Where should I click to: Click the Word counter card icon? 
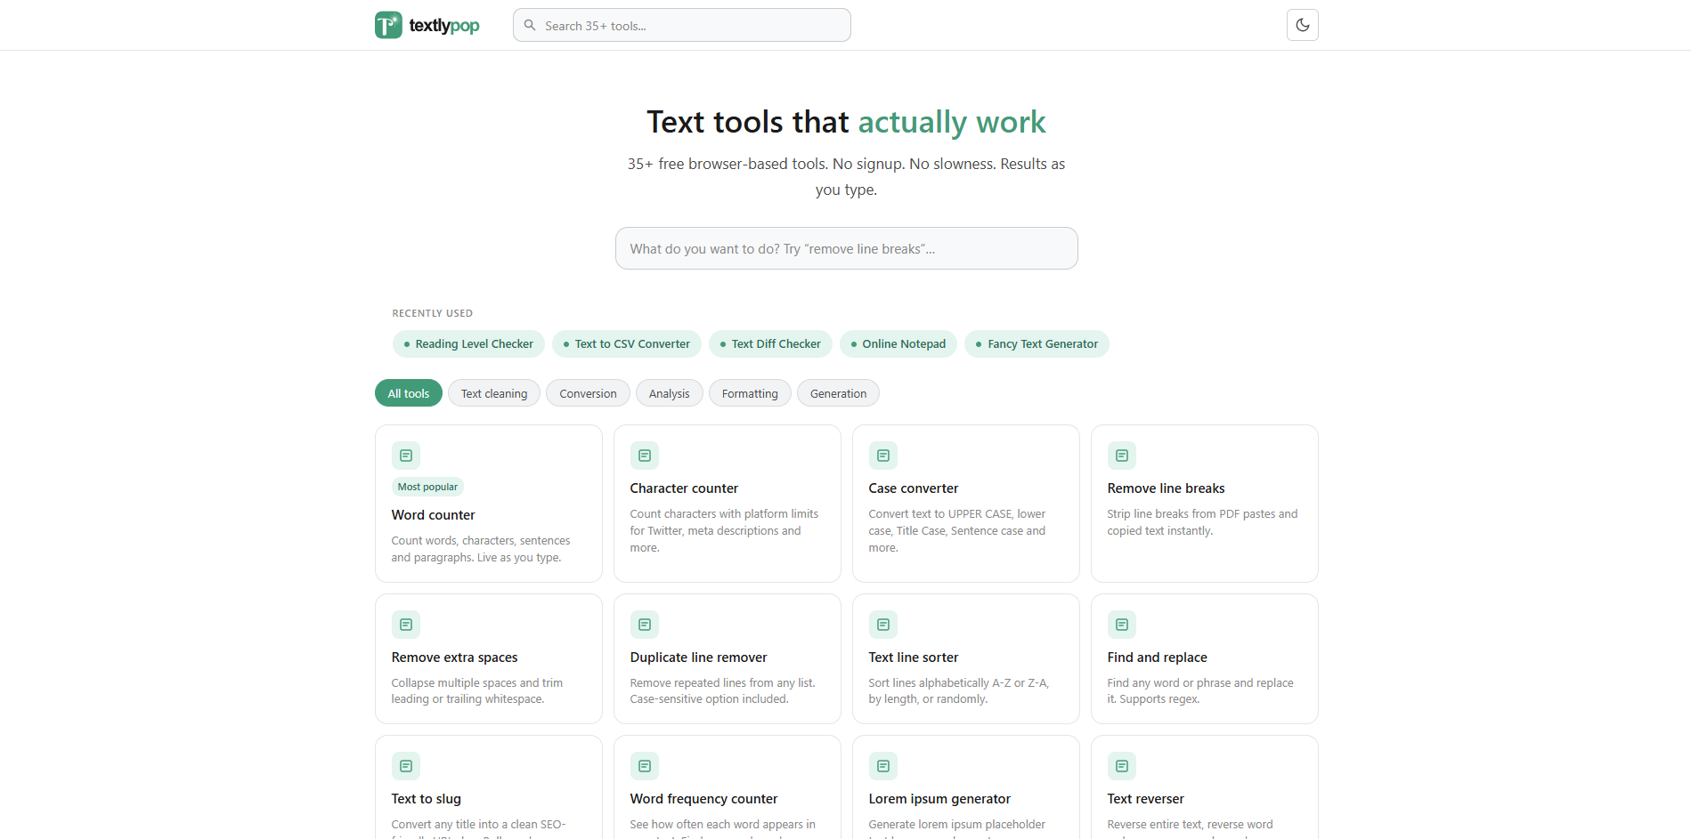(x=406, y=456)
